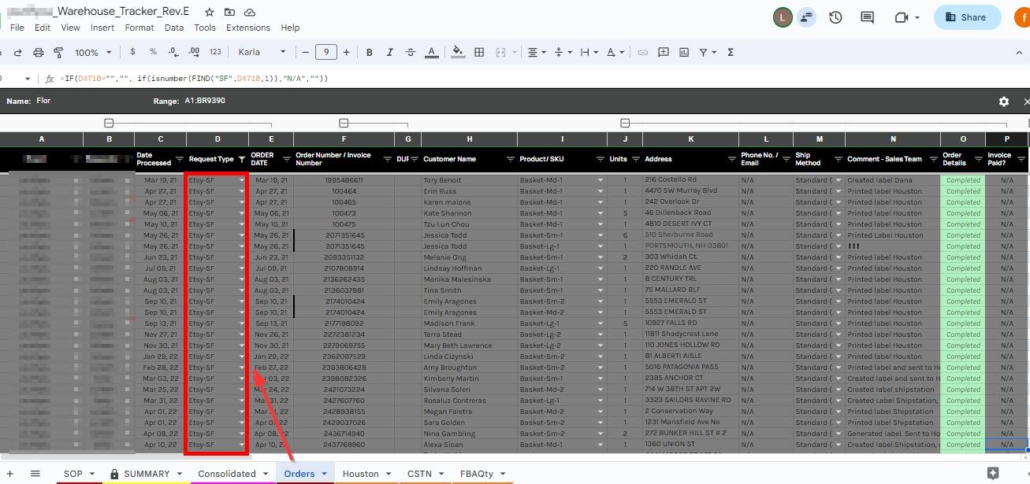Screen dimensions: 1030x484
Task: Open the all sheets list icon
Action: pos(35,474)
